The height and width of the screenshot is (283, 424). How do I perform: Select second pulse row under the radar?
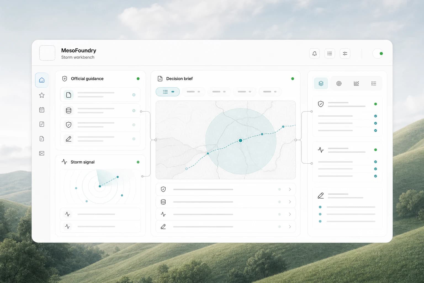(100, 226)
